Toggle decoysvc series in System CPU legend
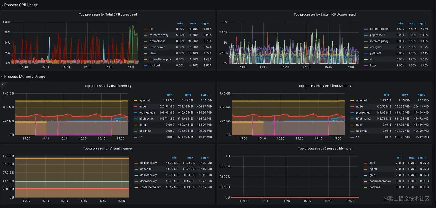The height and width of the screenshot is (208, 436). tap(377, 47)
